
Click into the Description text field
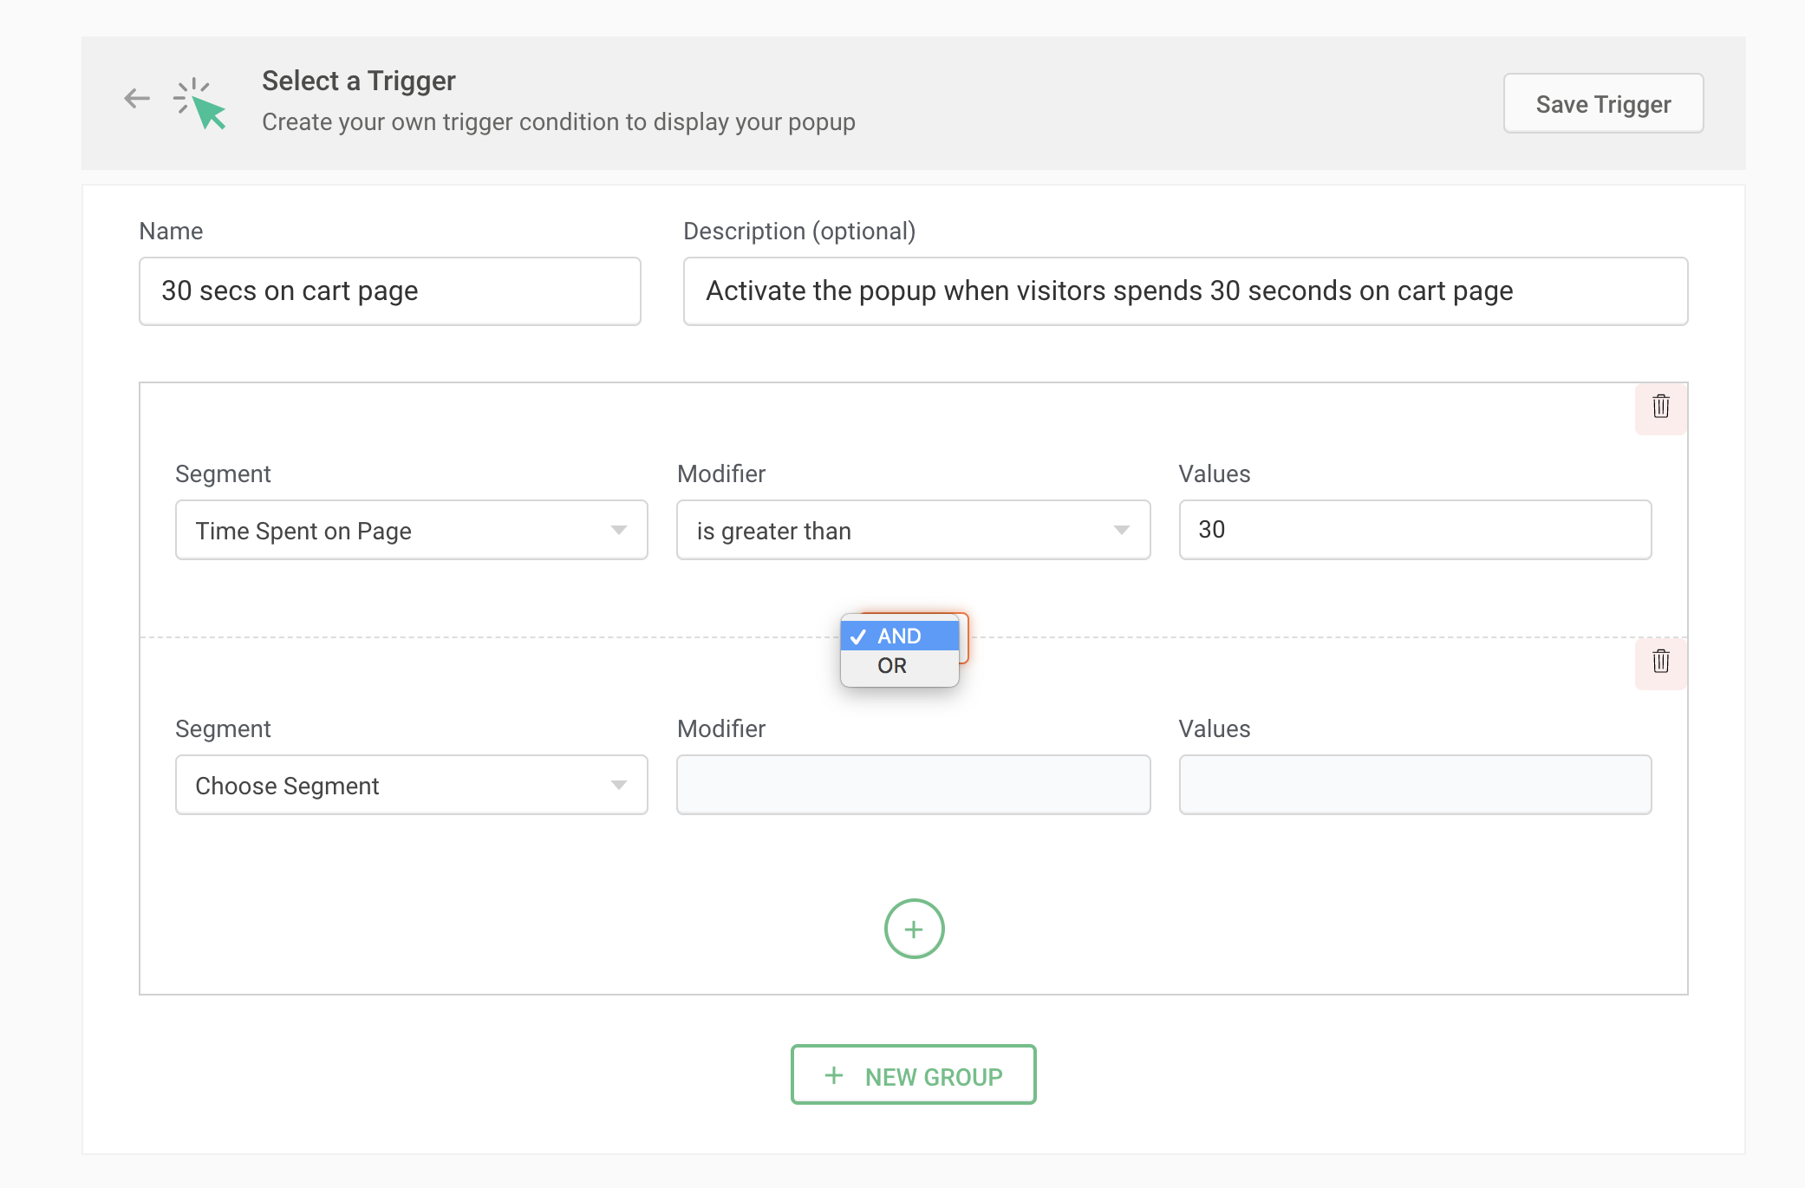(x=1184, y=291)
